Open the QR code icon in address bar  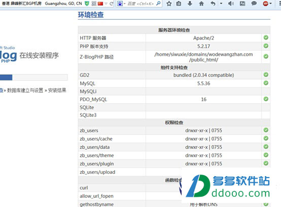[x=94, y=4]
